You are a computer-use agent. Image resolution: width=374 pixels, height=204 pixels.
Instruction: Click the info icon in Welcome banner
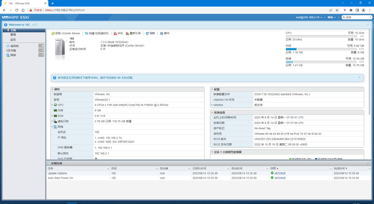point(6,25)
